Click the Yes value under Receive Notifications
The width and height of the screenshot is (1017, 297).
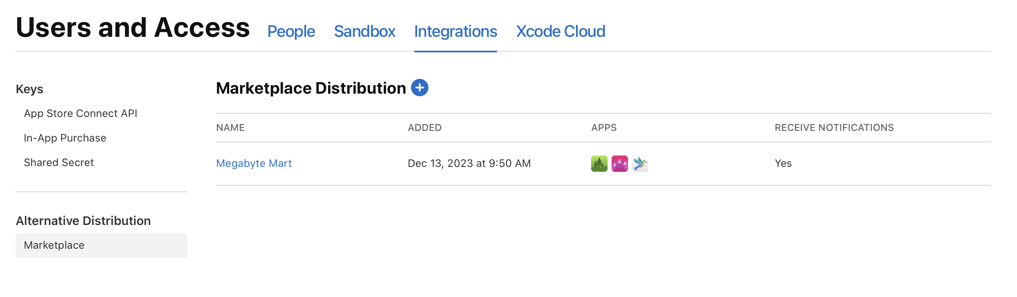[x=783, y=163]
